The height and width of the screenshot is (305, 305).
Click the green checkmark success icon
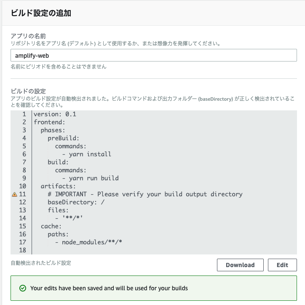click(23, 288)
